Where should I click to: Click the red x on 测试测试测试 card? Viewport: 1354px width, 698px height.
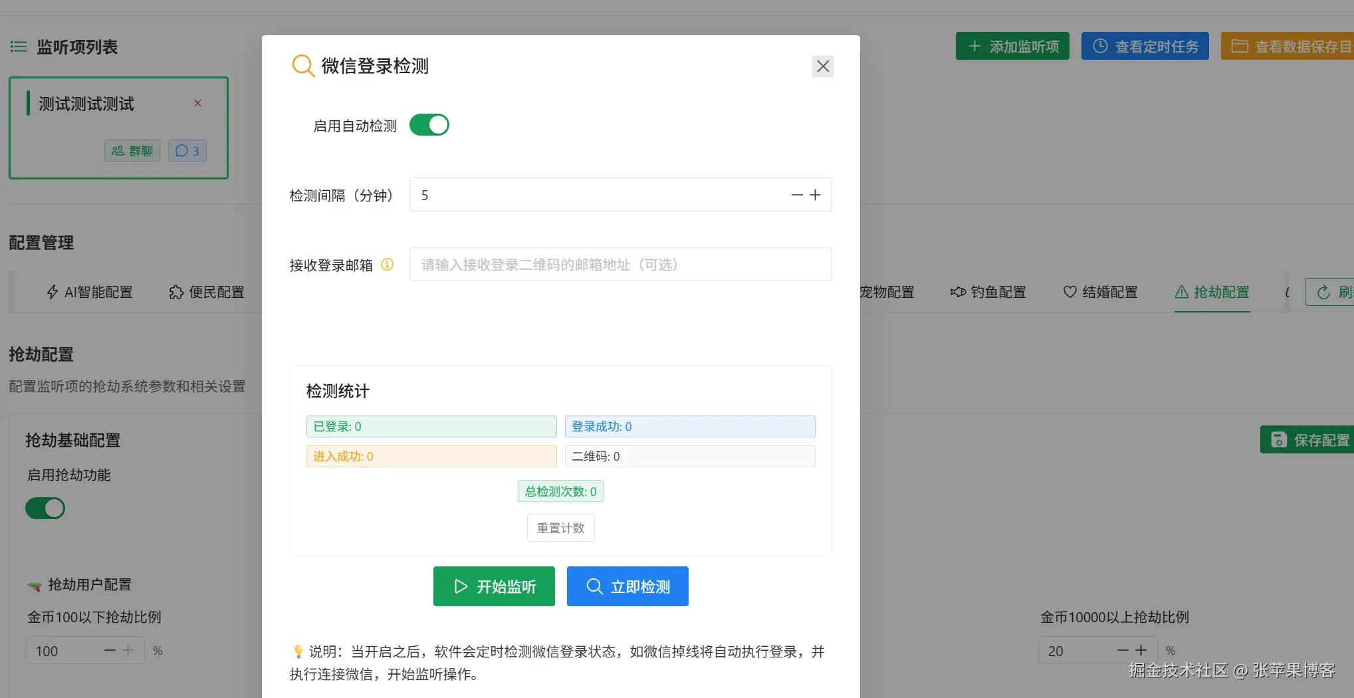[197, 103]
